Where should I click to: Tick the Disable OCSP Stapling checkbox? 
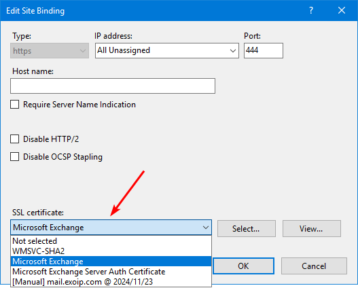point(15,157)
